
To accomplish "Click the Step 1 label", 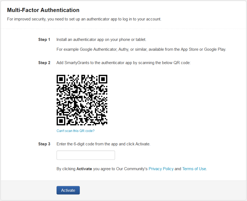I will tap(44, 40).
